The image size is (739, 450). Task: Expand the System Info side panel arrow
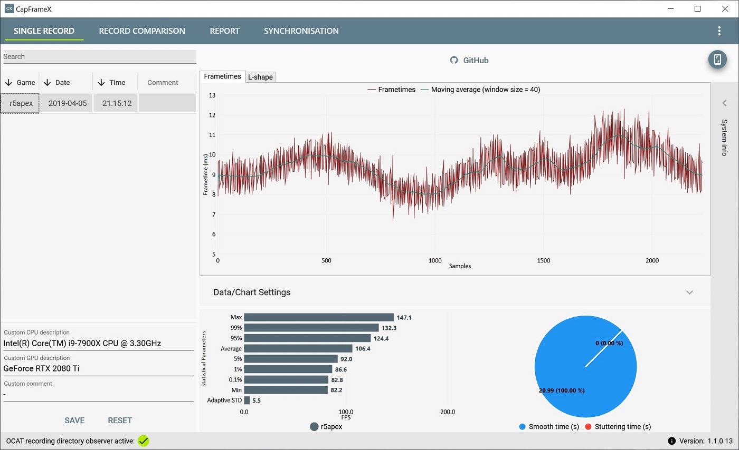click(725, 103)
